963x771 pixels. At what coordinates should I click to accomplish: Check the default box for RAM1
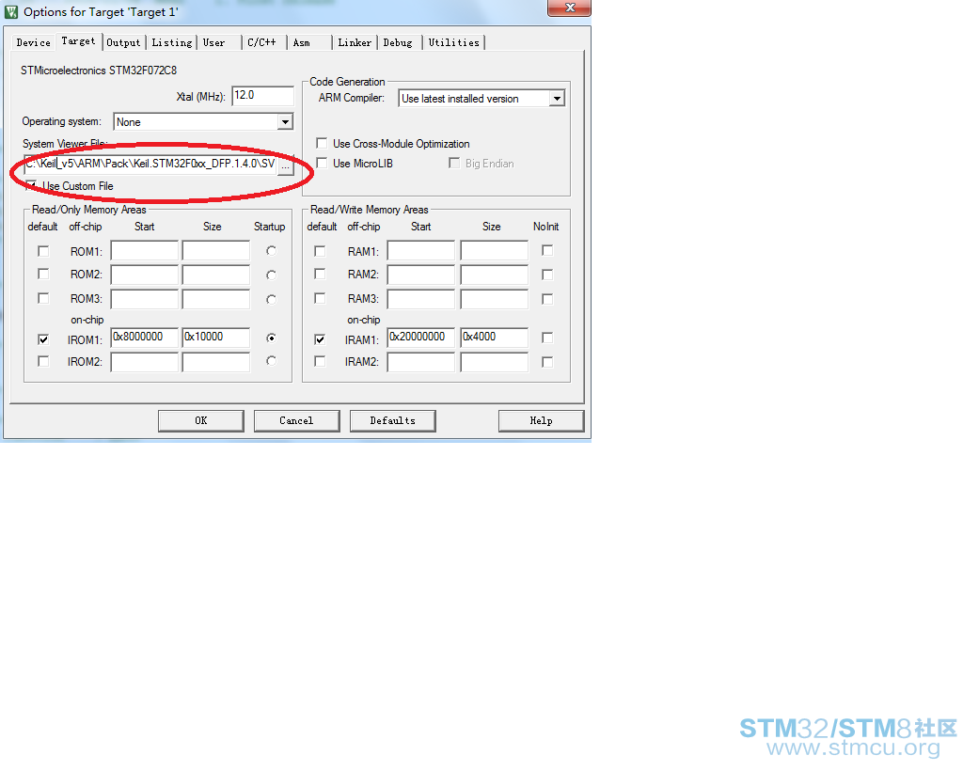(x=320, y=251)
